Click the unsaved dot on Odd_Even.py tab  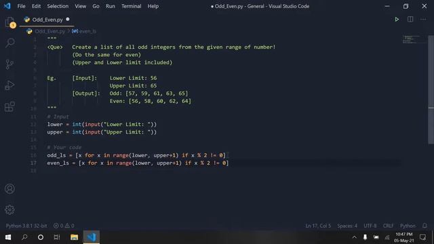pyautogui.click(x=68, y=20)
